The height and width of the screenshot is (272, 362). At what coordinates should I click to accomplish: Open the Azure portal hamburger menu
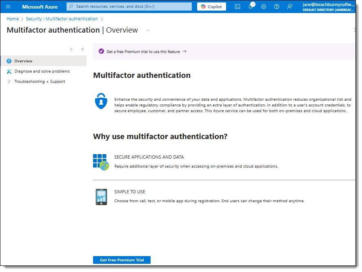tap(8, 7)
